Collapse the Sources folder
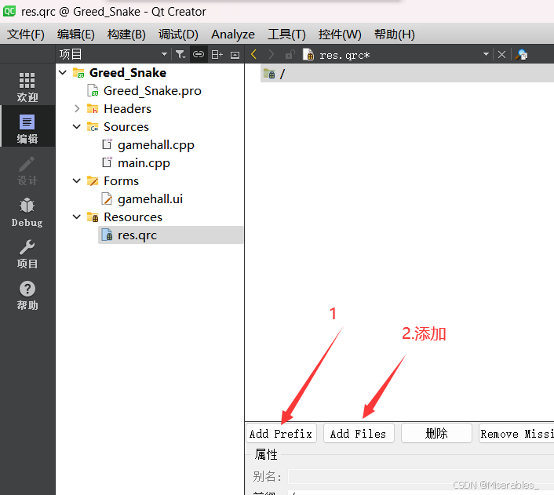Image resolution: width=554 pixels, height=495 pixels. click(77, 127)
